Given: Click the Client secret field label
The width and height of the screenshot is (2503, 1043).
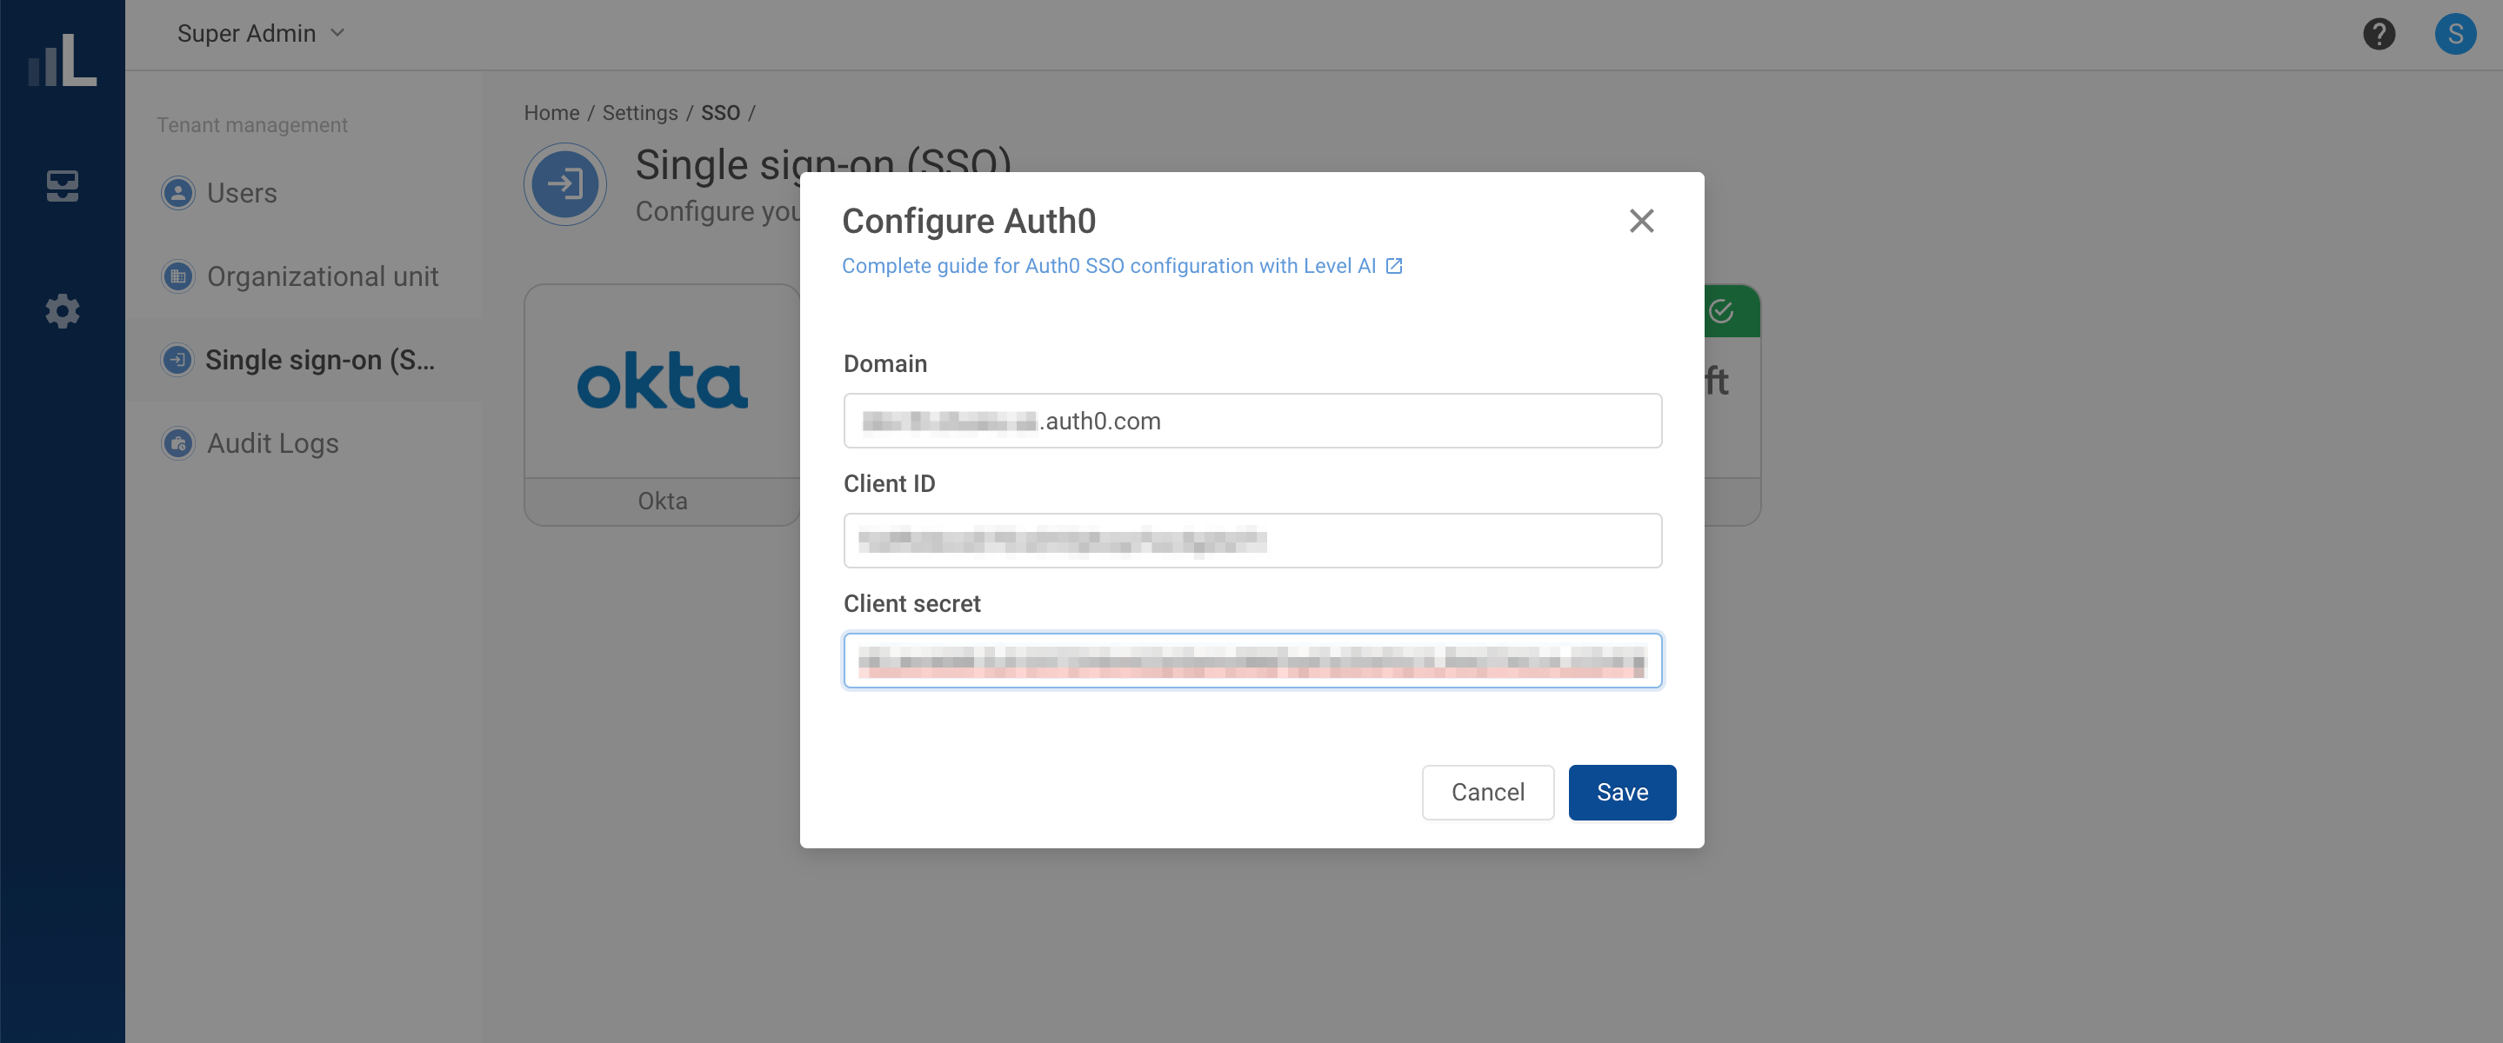Looking at the screenshot, I should coord(912,604).
